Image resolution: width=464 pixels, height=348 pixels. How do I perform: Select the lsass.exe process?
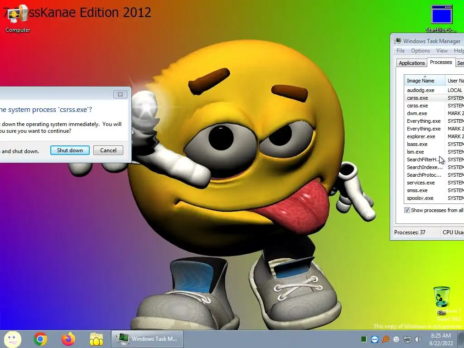(434, 144)
